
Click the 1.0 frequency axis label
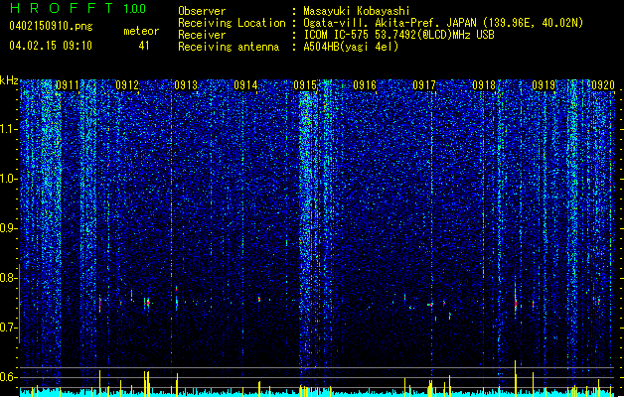coord(9,179)
